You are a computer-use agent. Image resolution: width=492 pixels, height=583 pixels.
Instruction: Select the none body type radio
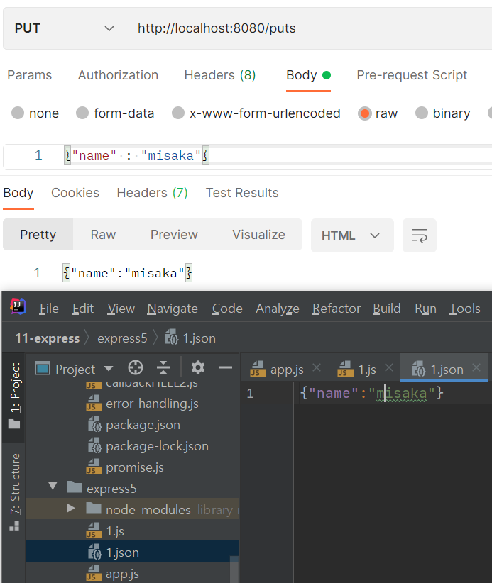[x=18, y=113]
